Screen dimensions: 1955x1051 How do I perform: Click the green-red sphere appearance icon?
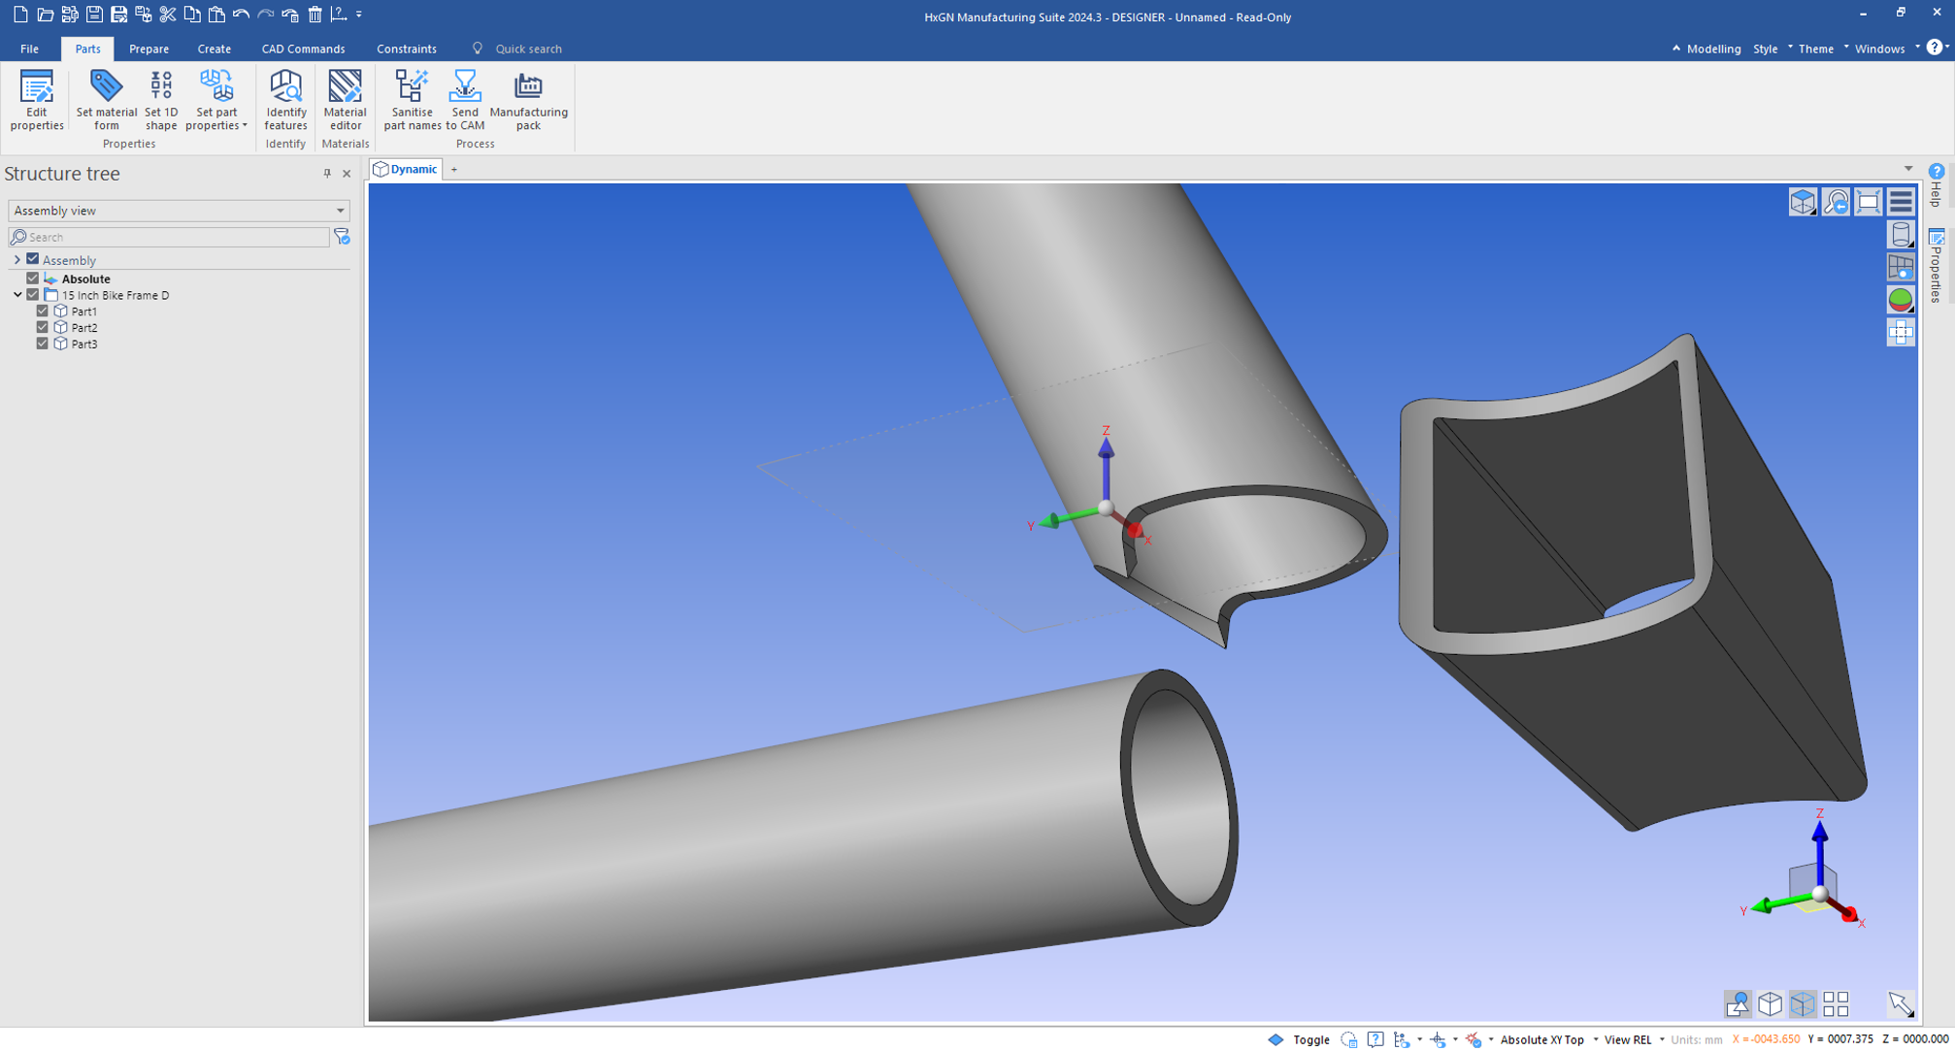click(x=1901, y=300)
